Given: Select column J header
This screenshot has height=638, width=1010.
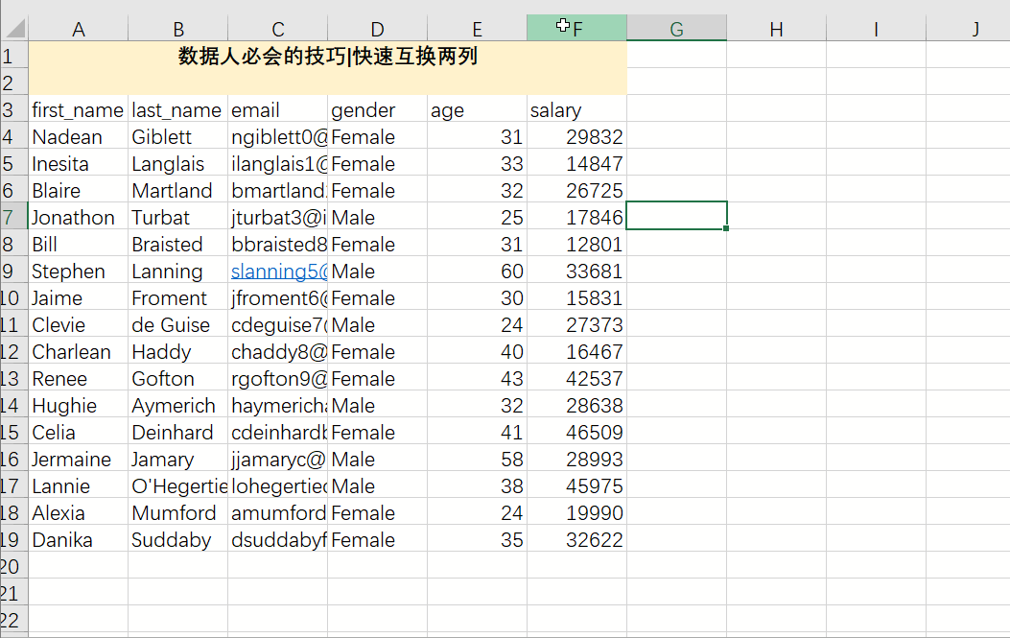Looking at the screenshot, I should 969,29.
